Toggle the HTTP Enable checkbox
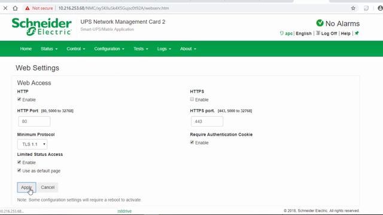The image size is (383, 215). click(19, 99)
